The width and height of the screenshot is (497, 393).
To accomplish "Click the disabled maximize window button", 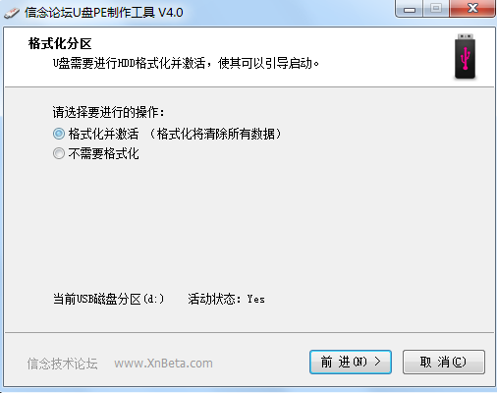I will [x=436, y=9].
